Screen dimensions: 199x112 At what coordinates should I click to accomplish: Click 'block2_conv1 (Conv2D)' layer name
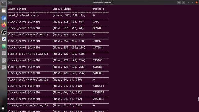click(24, 41)
